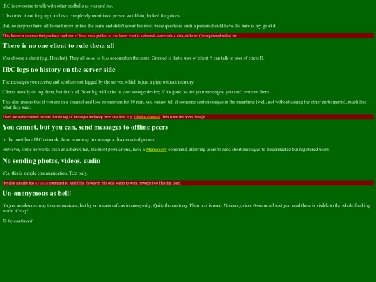Click the 'Un-anonymous as hell!' heading
The width and height of the screenshot is (376, 282).
tap(37, 194)
